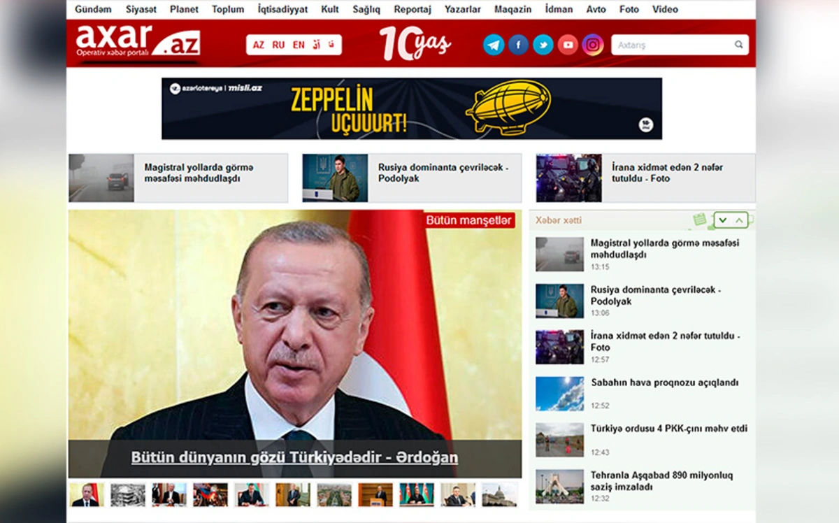Image resolution: width=839 pixels, height=523 pixels.
Task: Select the AZ language option
Action: (258, 43)
